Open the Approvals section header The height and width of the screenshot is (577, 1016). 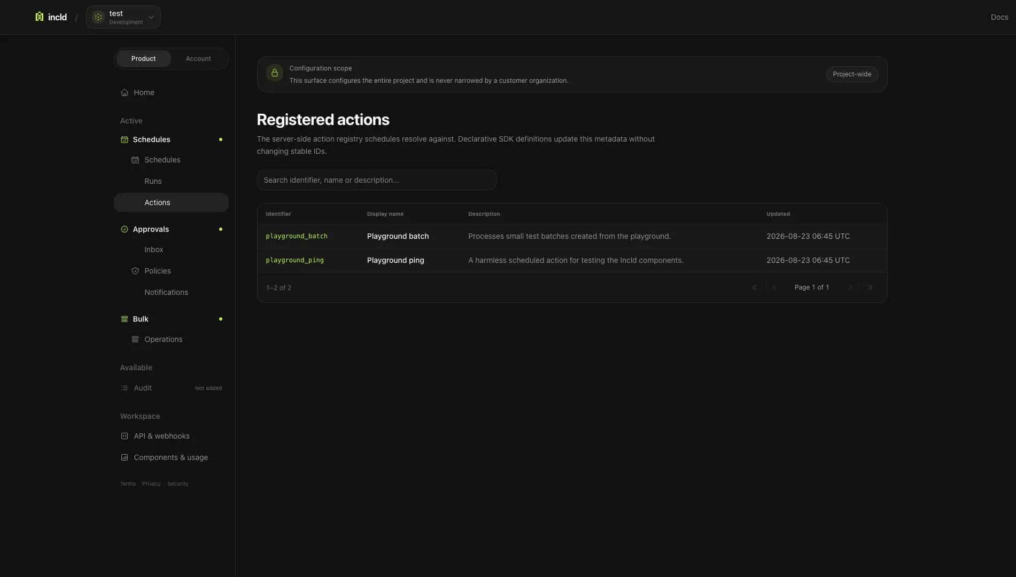pyautogui.click(x=171, y=229)
